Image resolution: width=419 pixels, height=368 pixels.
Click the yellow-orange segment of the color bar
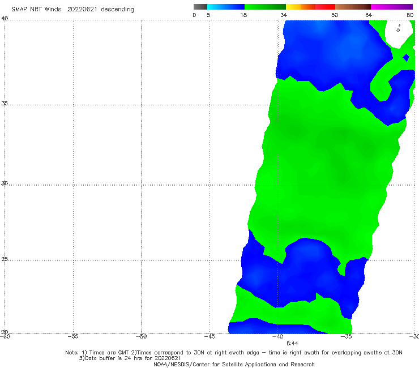click(x=300, y=7)
